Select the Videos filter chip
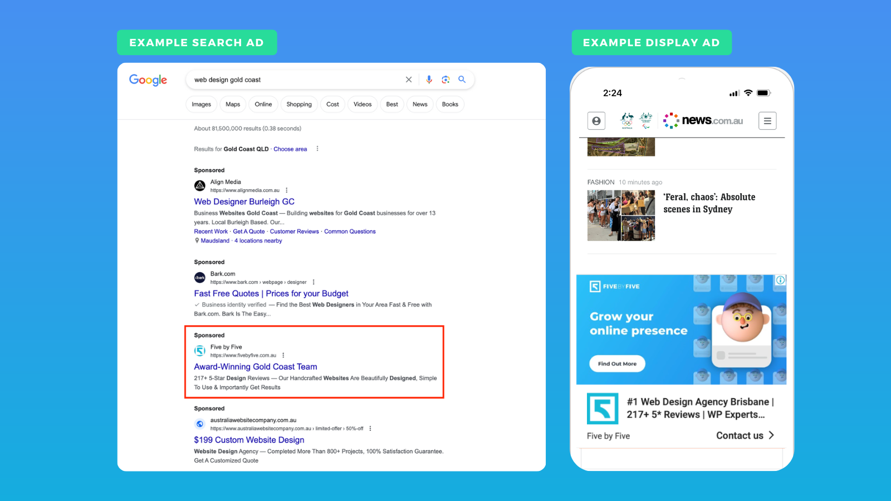 363,104
